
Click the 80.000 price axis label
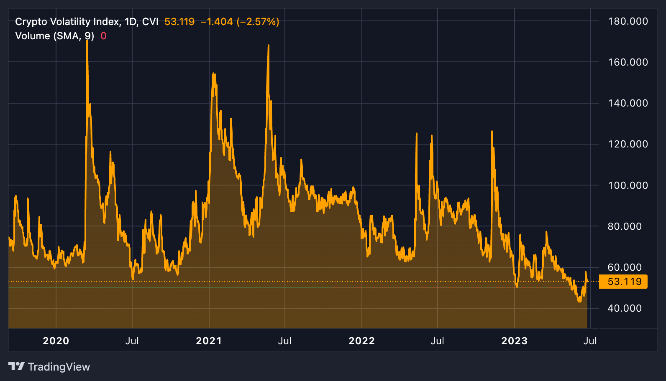[625, 226]
